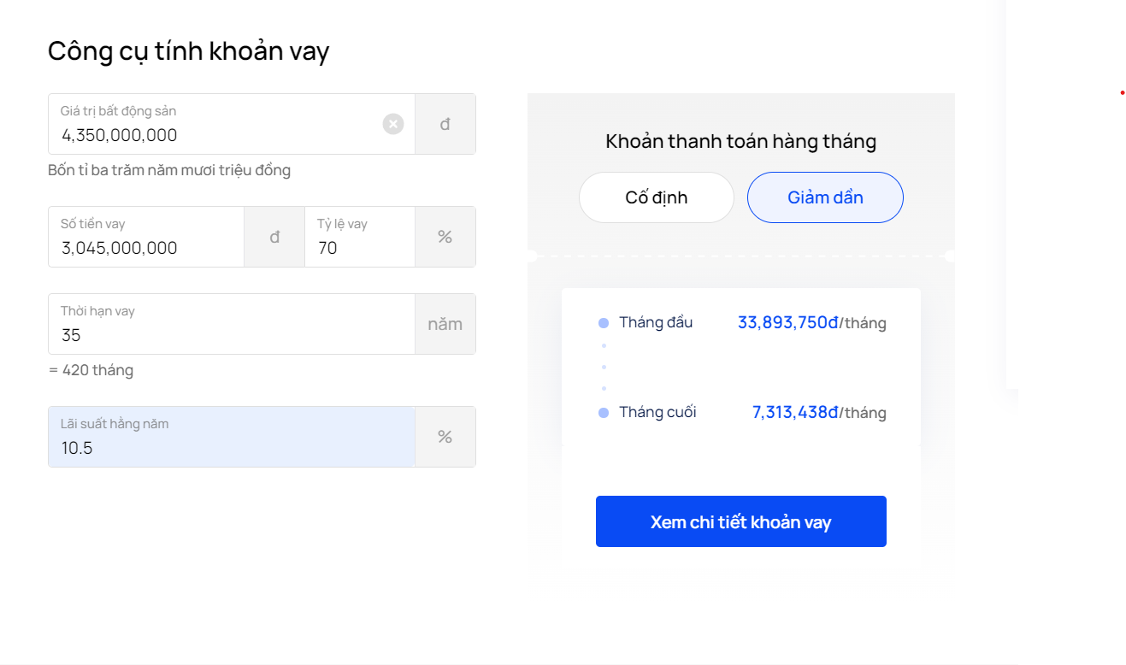This screenshot has width=1126, height=665.
Task: Select the Giảm dần payment option
Action: click(x=825, y=197)
